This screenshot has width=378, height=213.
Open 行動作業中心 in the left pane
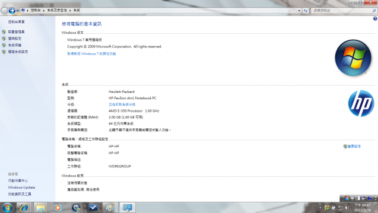[x=18, y=181]
